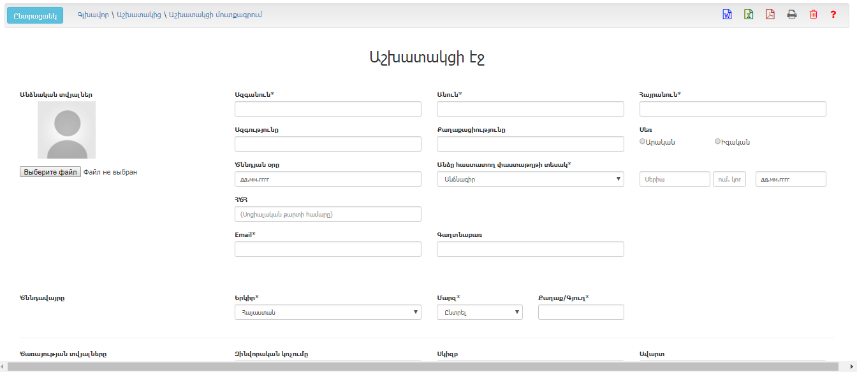Click the red trash delete icon
The width and height of the screenshot is (857, 372).
tap(813, 15)
